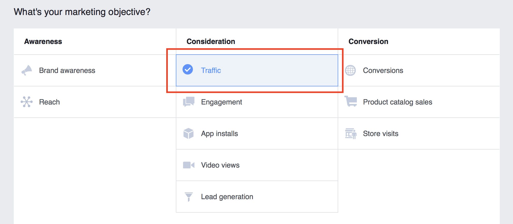Click the Conversions globe icon
Viewport: 513px width, 224px height.
coord(350,70)
